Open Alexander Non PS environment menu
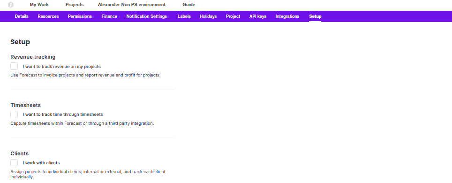The width and height of the screenshot is (452, 183). [132, 5]
